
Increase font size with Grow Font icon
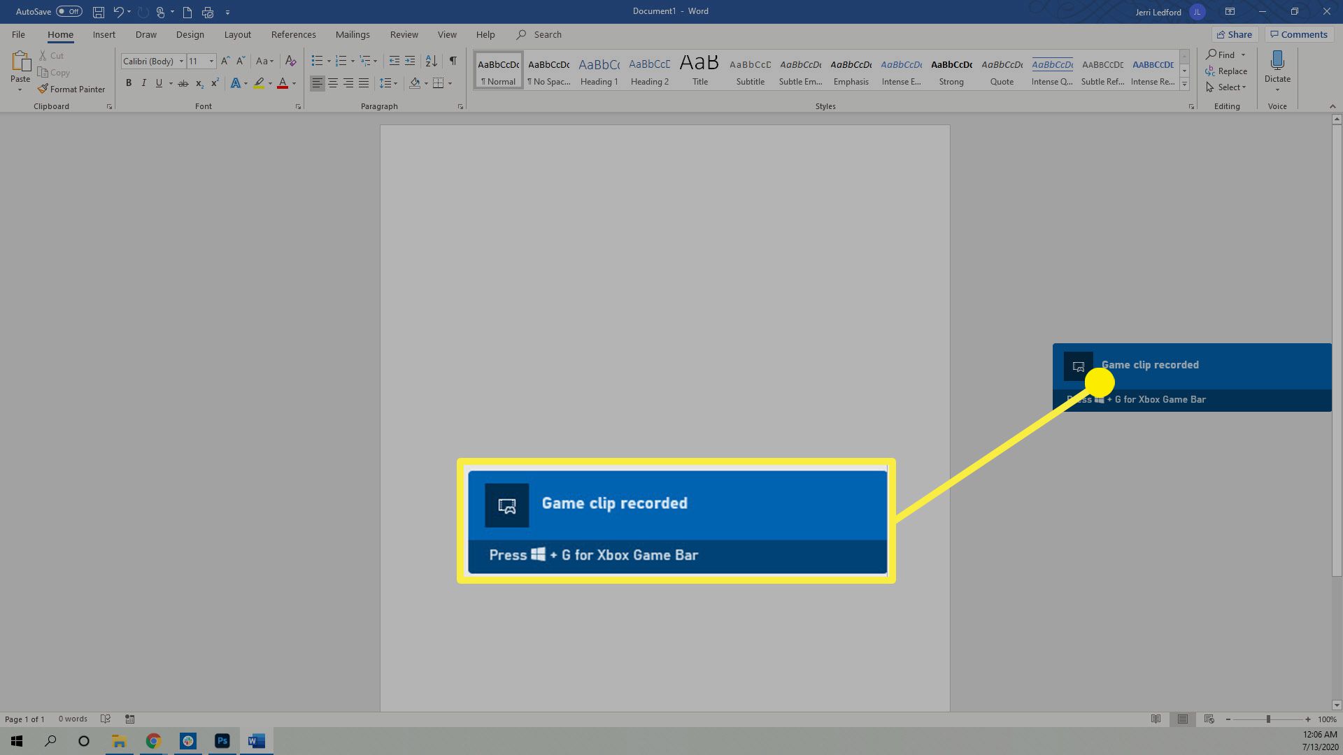(225, 62)
